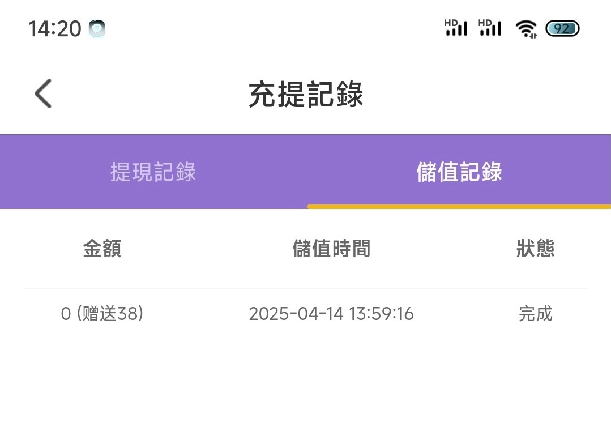Viewport: 611px width, 435px height.
Task: Tap the divider line under column headers
Action: pos(306,288)
